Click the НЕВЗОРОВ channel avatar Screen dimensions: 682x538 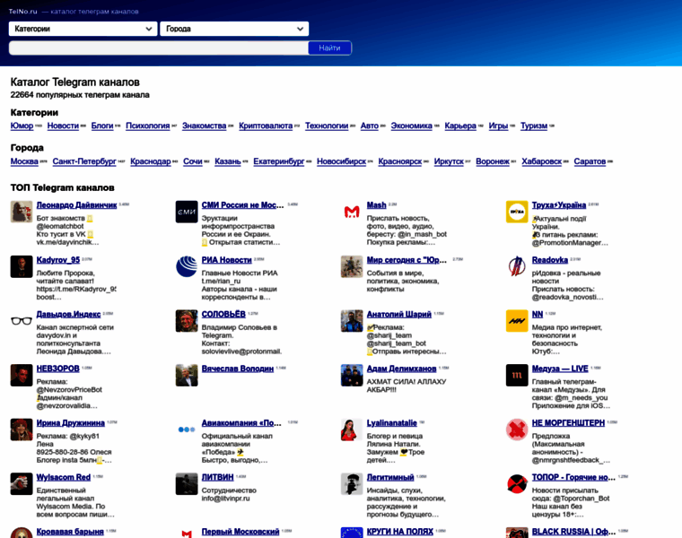click(22, 375)
